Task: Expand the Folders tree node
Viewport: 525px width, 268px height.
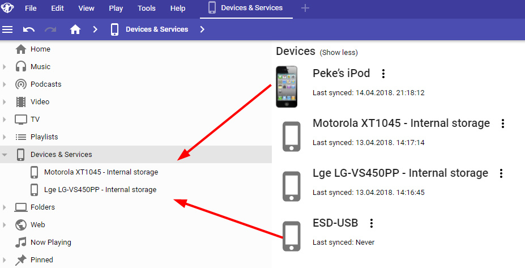Action: (x=5, y=207)
